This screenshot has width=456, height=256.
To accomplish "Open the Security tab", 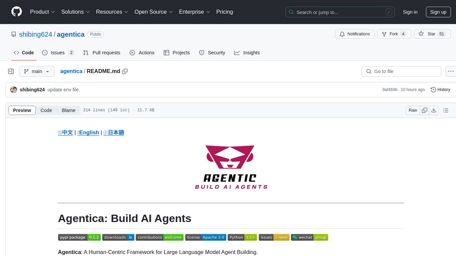I will (212, 53).
